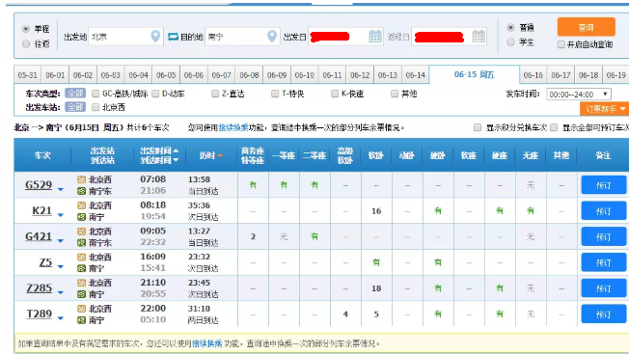629x355 pixels.
Task: Switch to the 06-14 date tab
Action: tap(415, 75)
